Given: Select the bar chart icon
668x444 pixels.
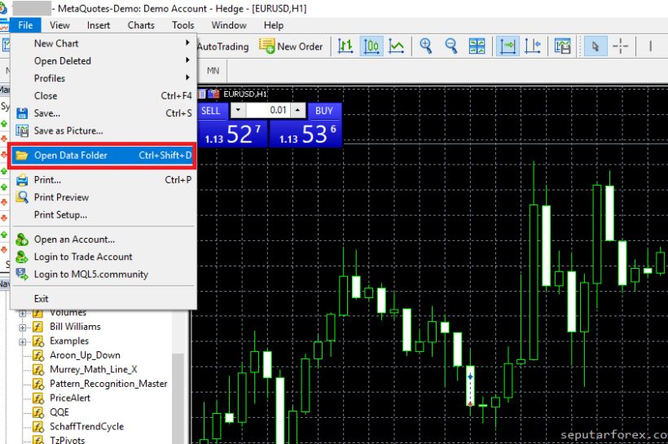Looking at the screenshot, I should [345, 46].
